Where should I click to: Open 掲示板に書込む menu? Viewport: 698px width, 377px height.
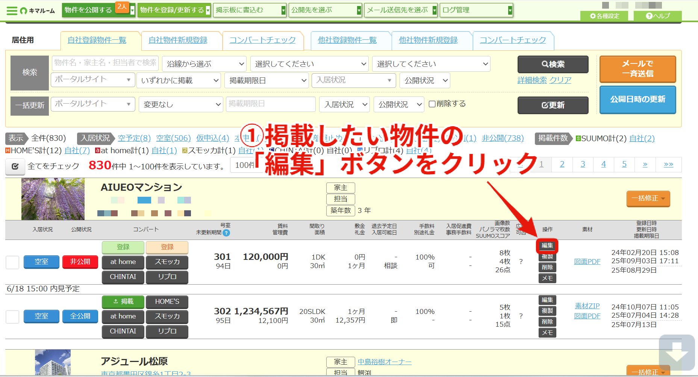point(250,10)
